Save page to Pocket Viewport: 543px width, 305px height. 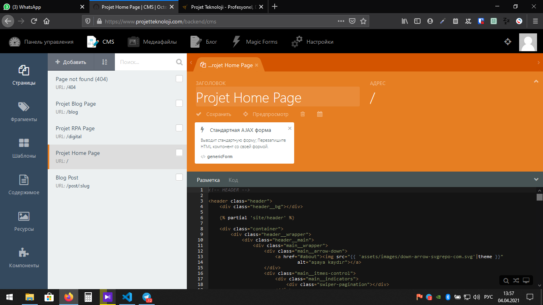click(352, 21)
